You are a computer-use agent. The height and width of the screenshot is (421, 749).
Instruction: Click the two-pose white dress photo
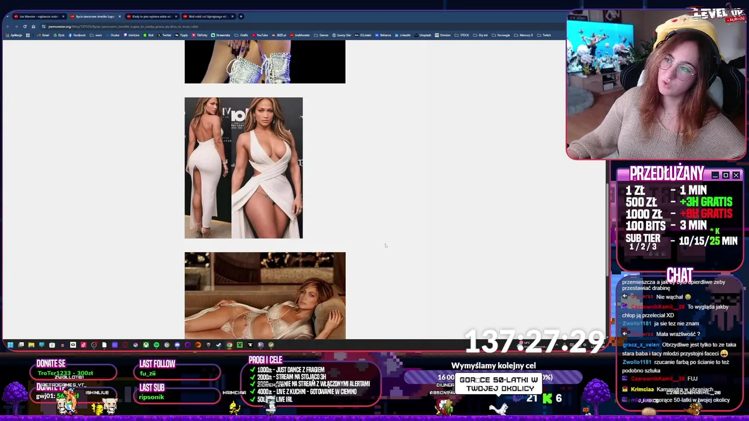point(243,168)
